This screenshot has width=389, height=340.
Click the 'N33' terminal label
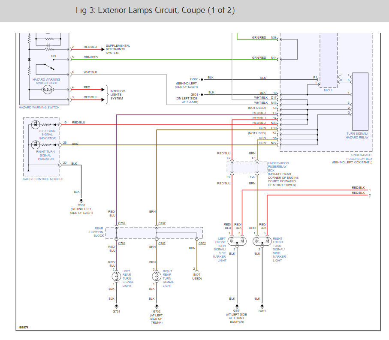click(x=274, y=123)
